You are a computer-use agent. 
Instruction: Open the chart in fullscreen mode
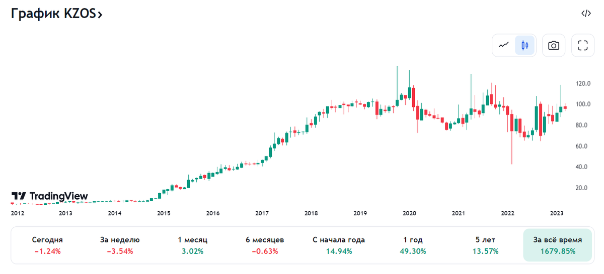click(x=583, y=45)
